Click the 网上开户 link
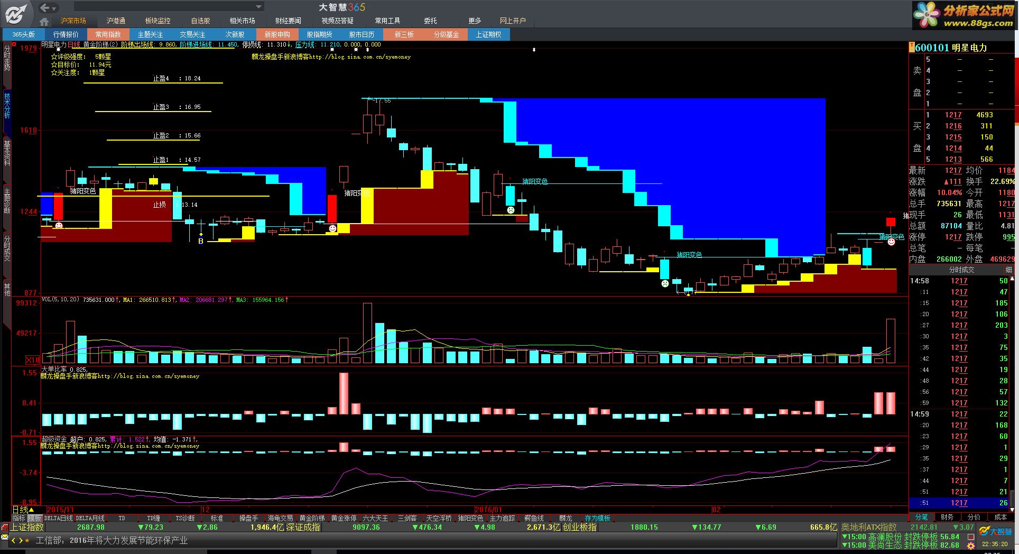The image size is (1019, 554). [x=513, y=21]
